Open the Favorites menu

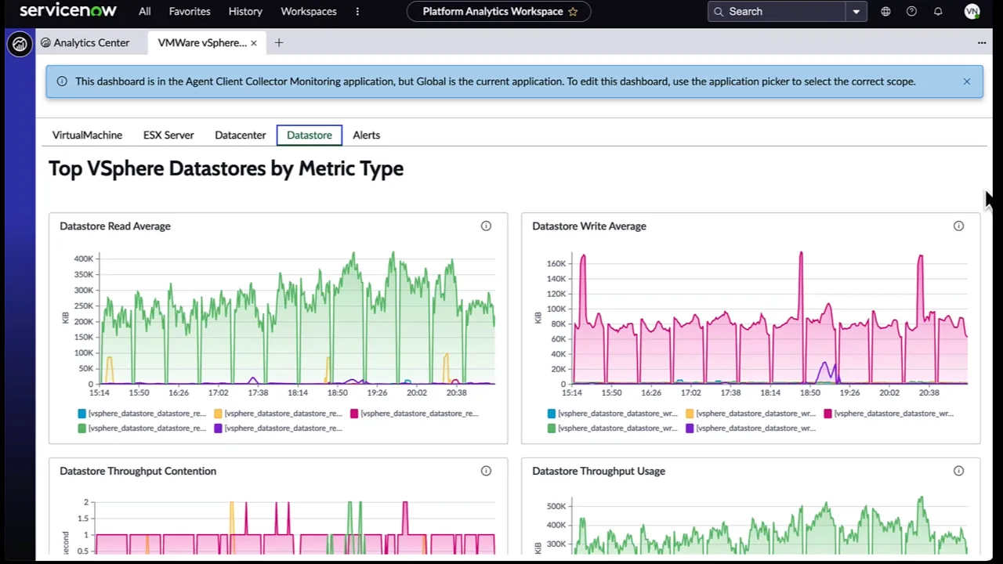pyautogui.click(x=190, y=11)
